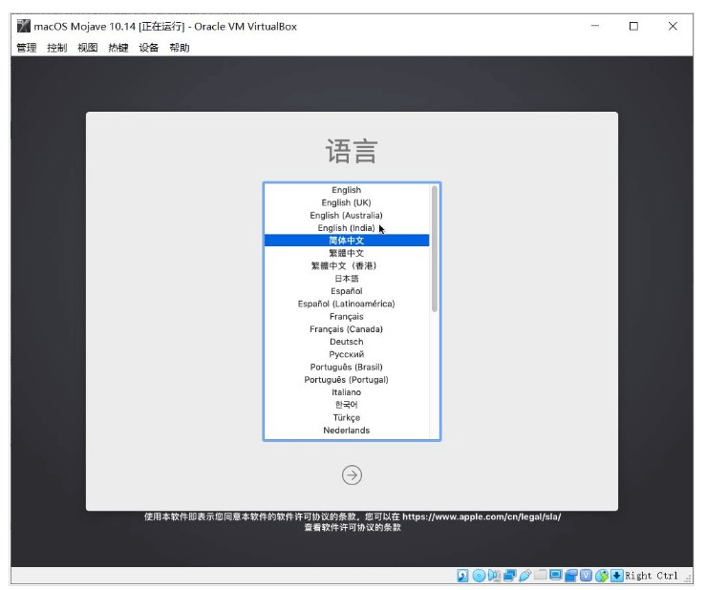Click the virtualization V indicator icon
Screen dimensions: 706x590
point(586,576)
